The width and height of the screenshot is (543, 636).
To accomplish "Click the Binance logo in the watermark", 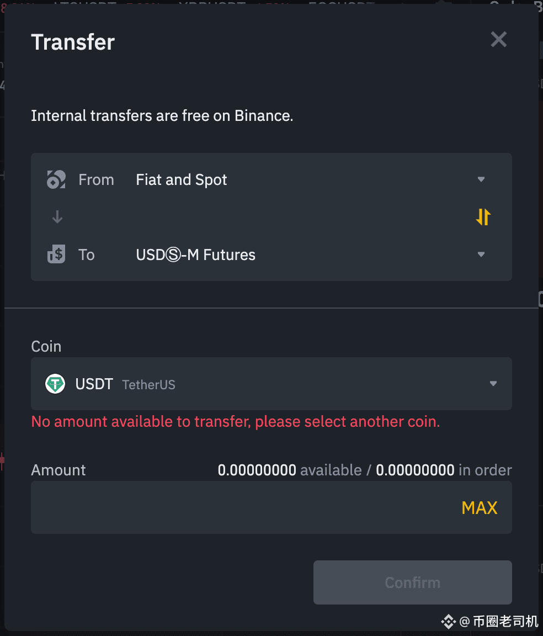I will click(448, 622).
